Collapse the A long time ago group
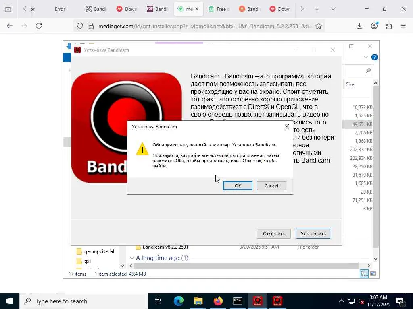The height and width of the screenshot is (309, 413). 132,258
